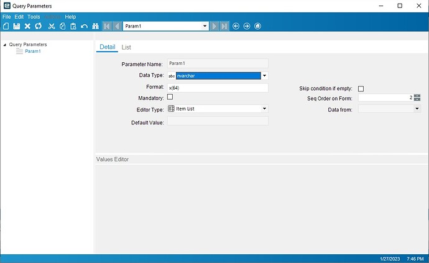Open the Data Type dropdown
The image size is (429, 263).
[264, 76]
